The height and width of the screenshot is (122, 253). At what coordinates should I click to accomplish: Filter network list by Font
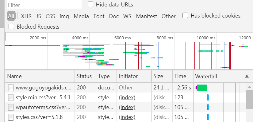click(x=99, y=16)
